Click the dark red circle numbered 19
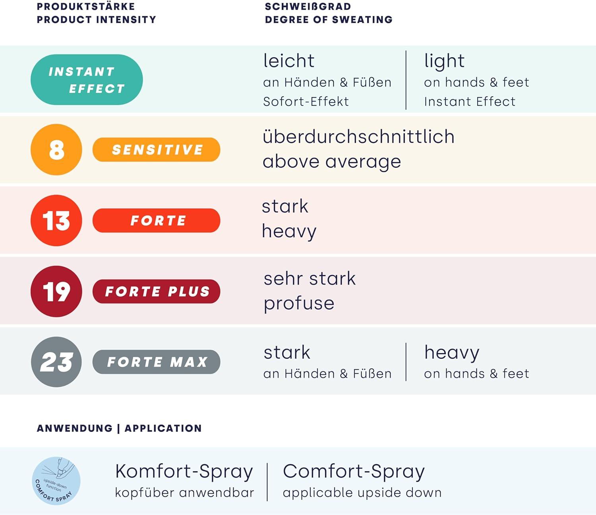 56,291
